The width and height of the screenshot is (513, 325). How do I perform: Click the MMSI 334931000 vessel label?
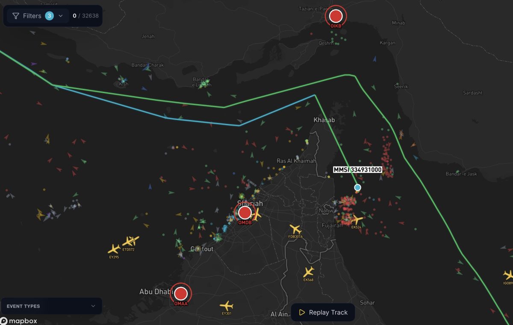tap(357, 170)
